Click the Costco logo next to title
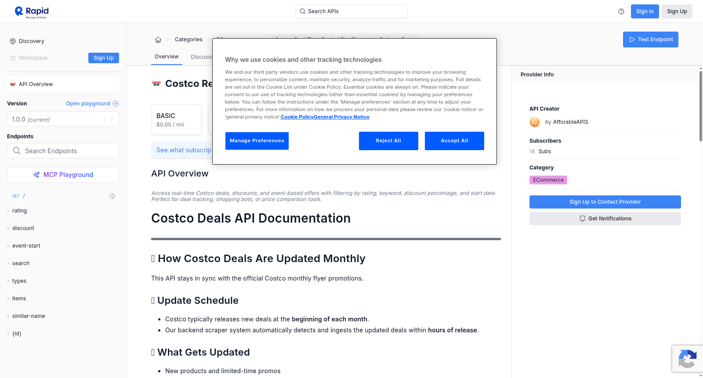Screen dimensions: 703x378 point(156,83)
